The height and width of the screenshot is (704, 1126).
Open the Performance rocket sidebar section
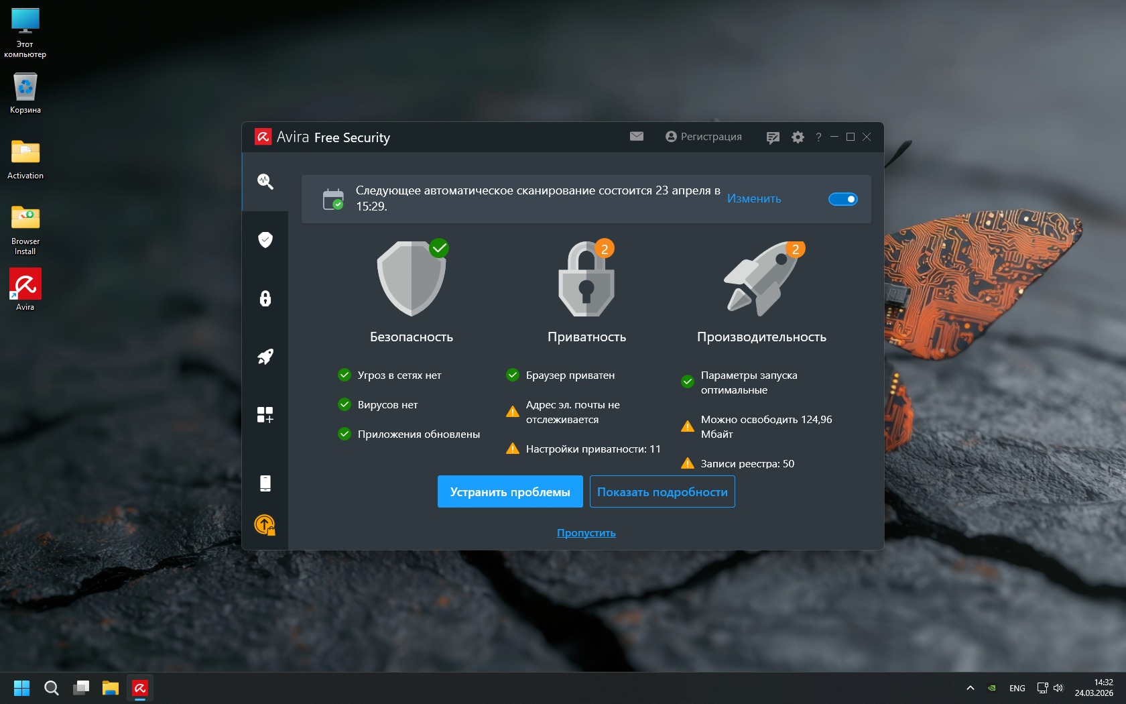tap(265, 357)
